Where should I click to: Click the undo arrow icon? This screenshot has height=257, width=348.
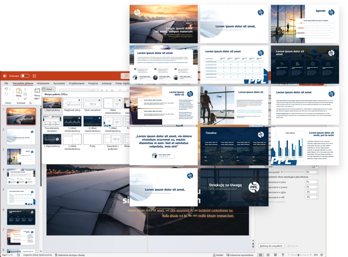coord(6,89)
